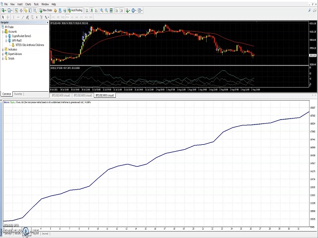Tile windows with the grid icon

[111, 10]
